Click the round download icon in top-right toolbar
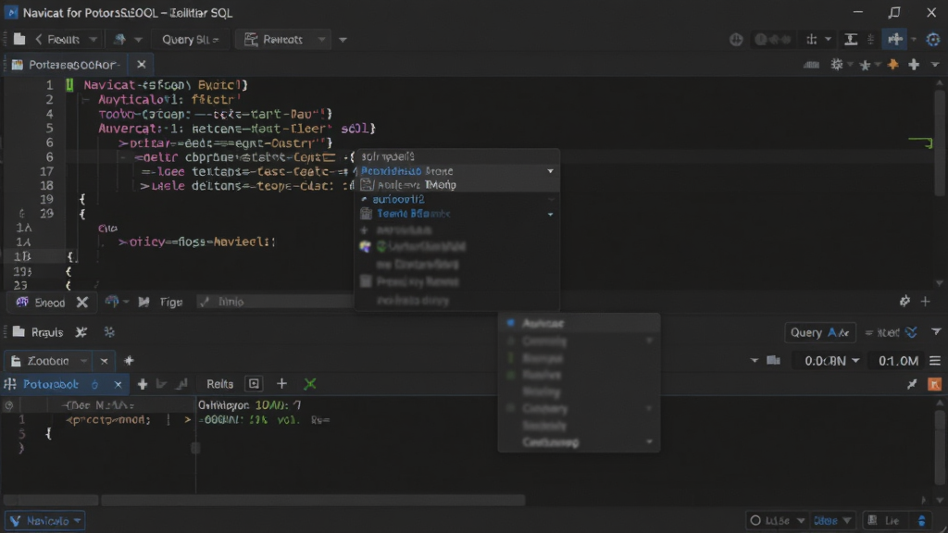 pyautogui.click(x=736, y=39)
